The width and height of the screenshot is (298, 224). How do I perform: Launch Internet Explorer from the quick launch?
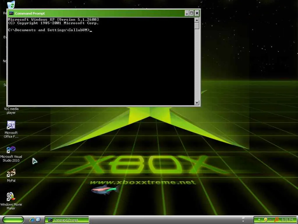pos(32,220)
